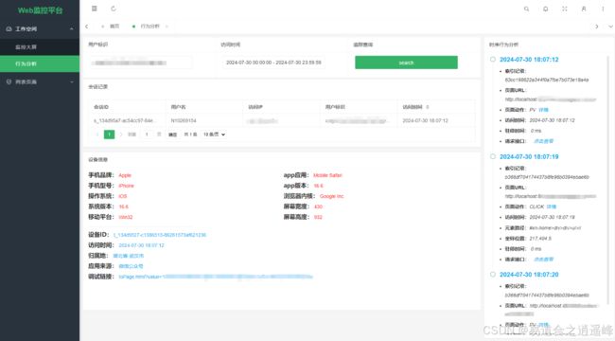Close the 行为分析 tab

[x=167, y=27]
